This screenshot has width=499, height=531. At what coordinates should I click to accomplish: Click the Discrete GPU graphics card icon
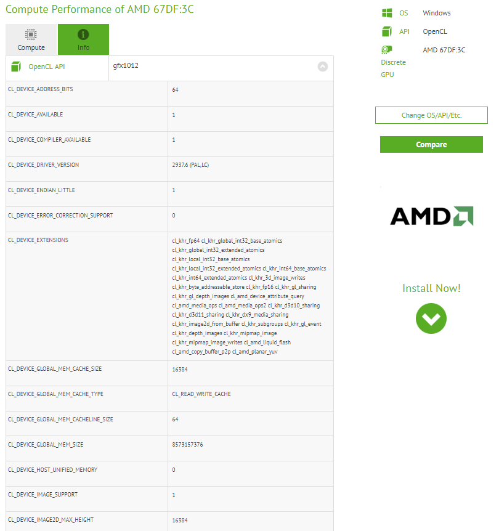(387, 49)
